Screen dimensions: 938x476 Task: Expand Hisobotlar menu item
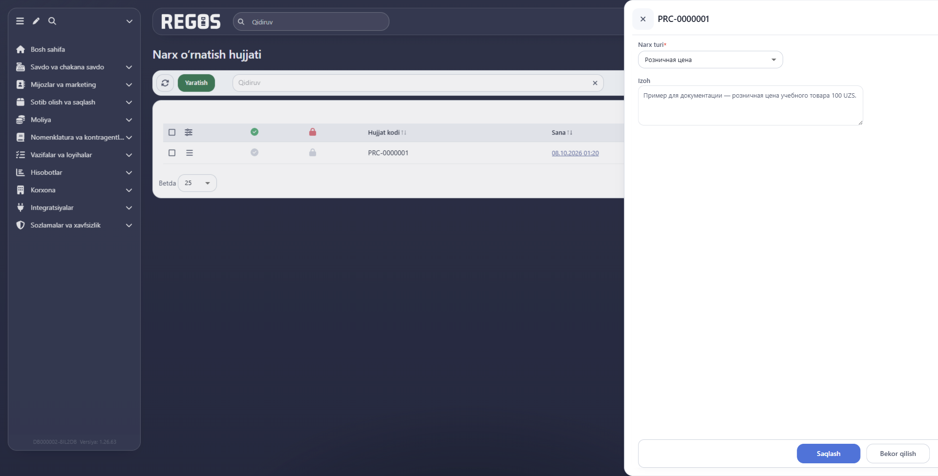click(74, 172)
